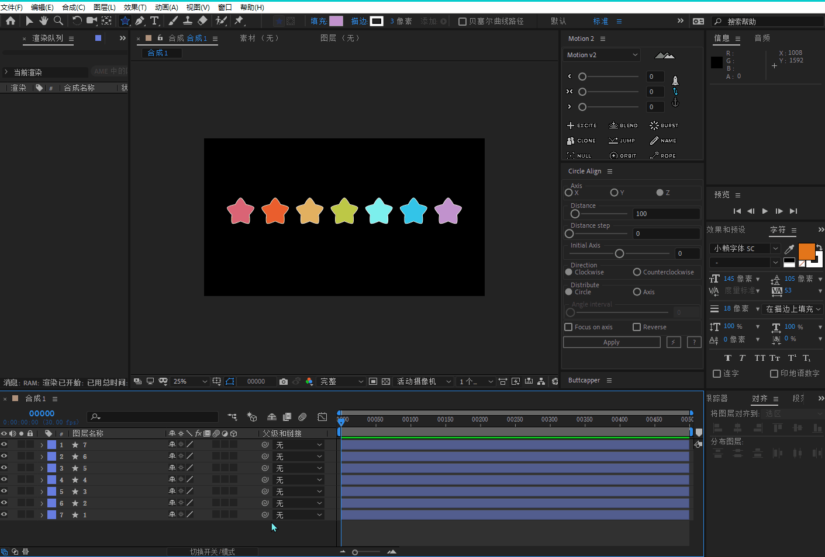Select Axis under Distribute
This screenshot has height=557, width=825.
click(x=637, y=292)
